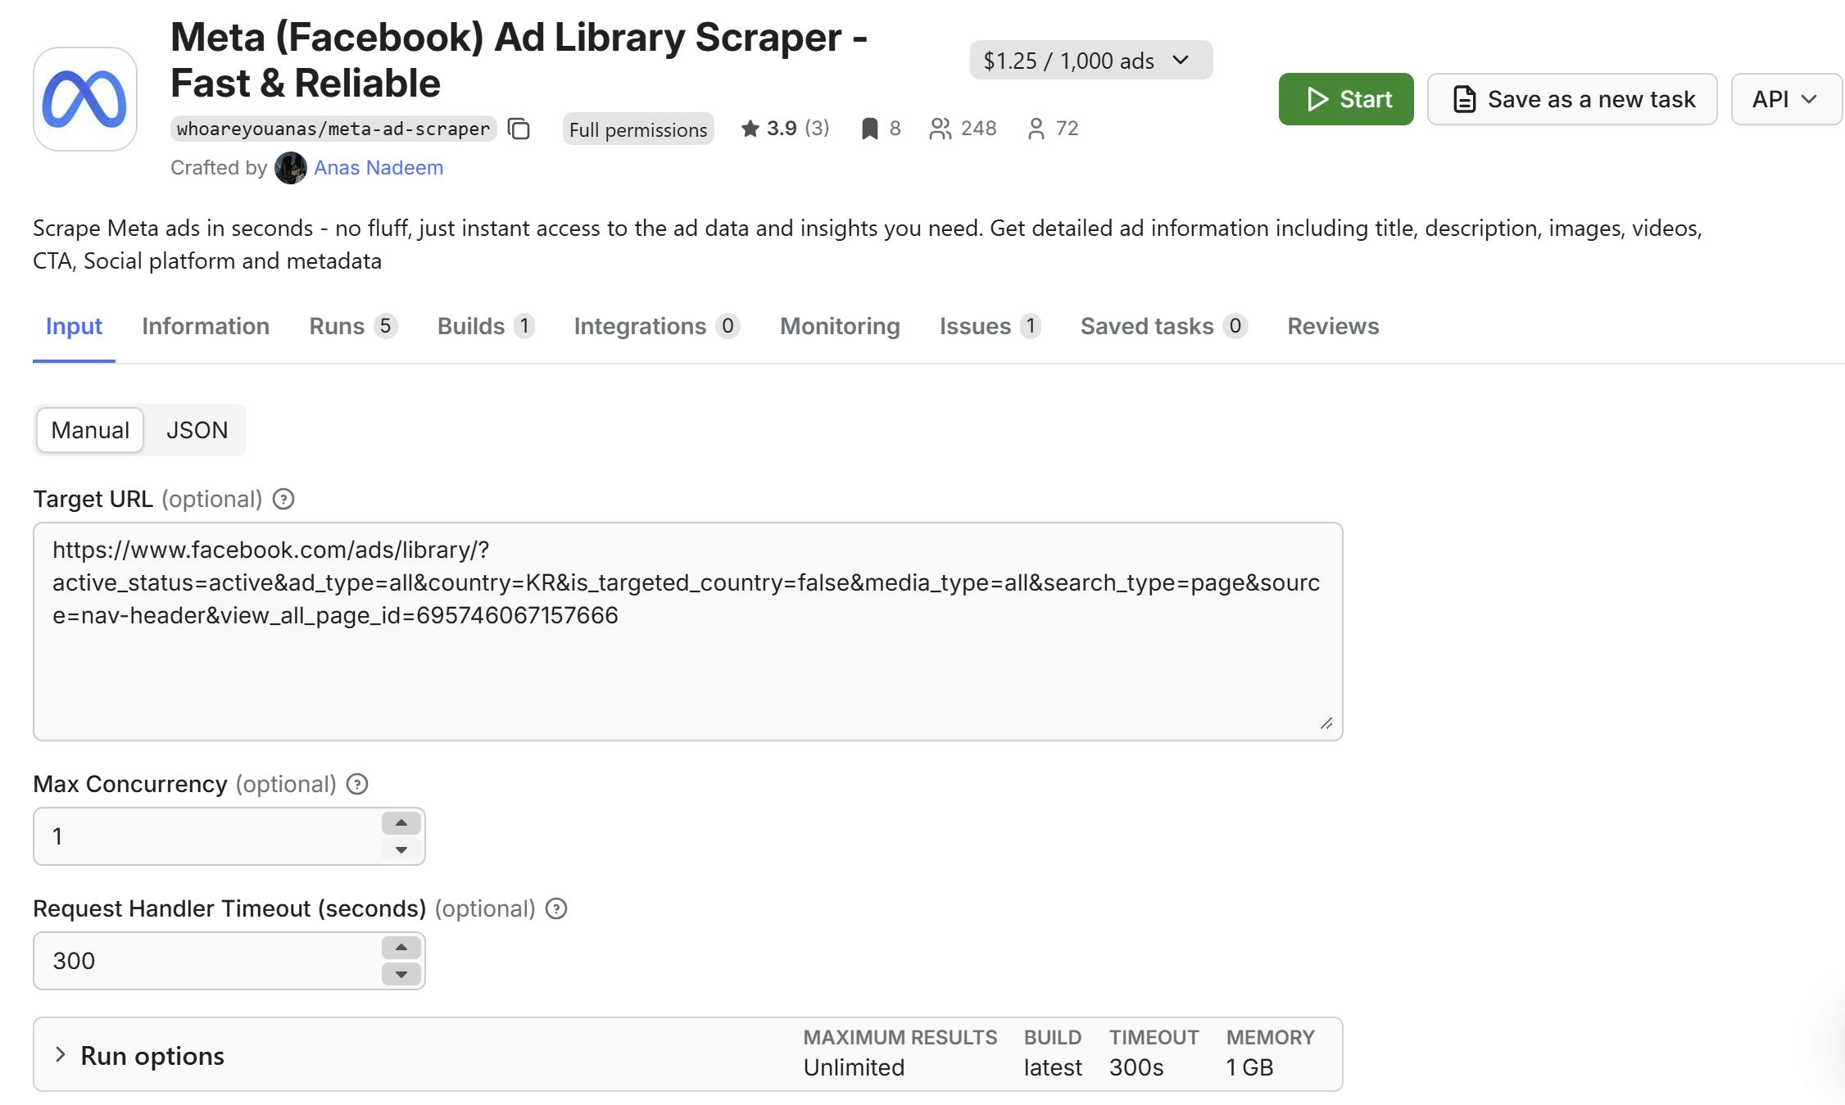Open the Anas Nadeem author link
The height and width of the screenshot is (1105, 1845).
pos(378,168)
